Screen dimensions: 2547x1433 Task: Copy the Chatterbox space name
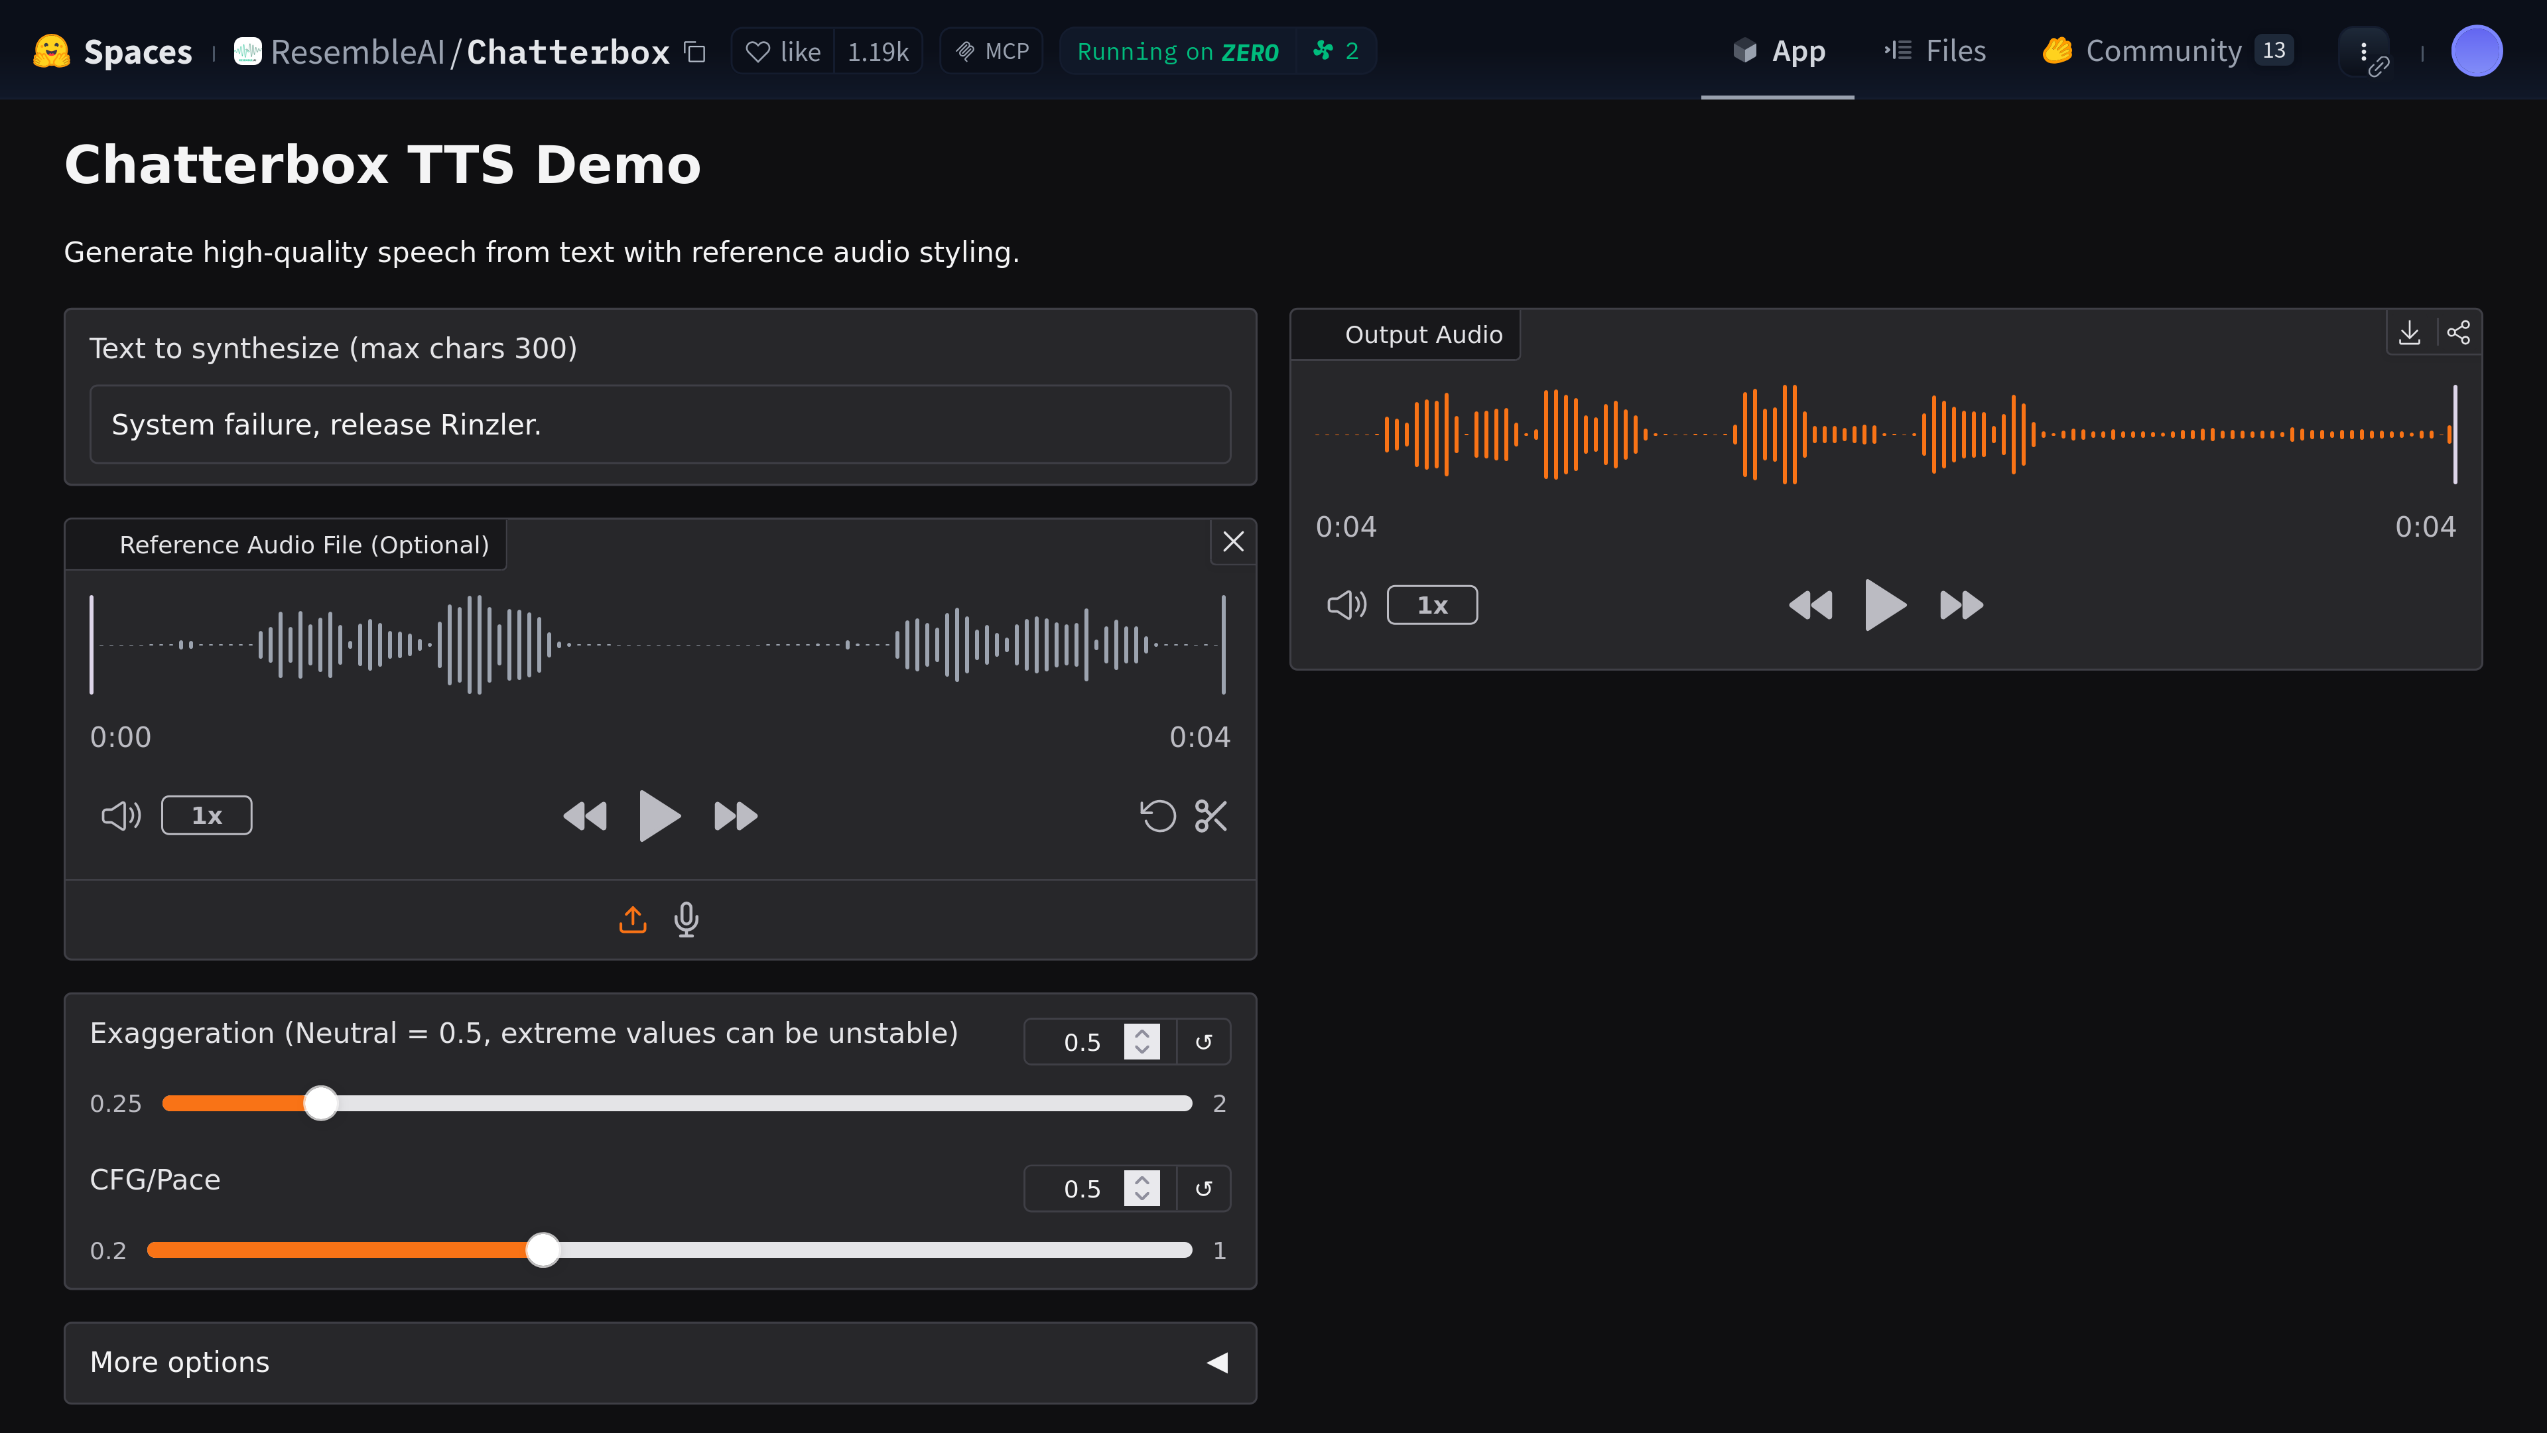pyautogui.click(x=695, y=52)
